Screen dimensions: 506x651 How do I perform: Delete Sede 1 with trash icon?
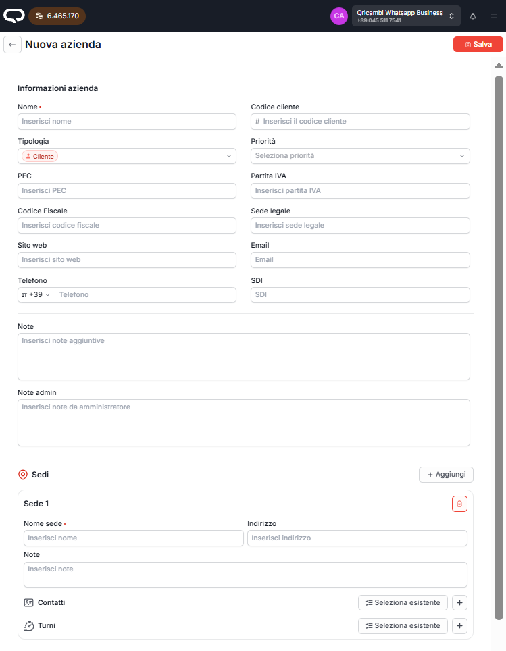point(459,504)
